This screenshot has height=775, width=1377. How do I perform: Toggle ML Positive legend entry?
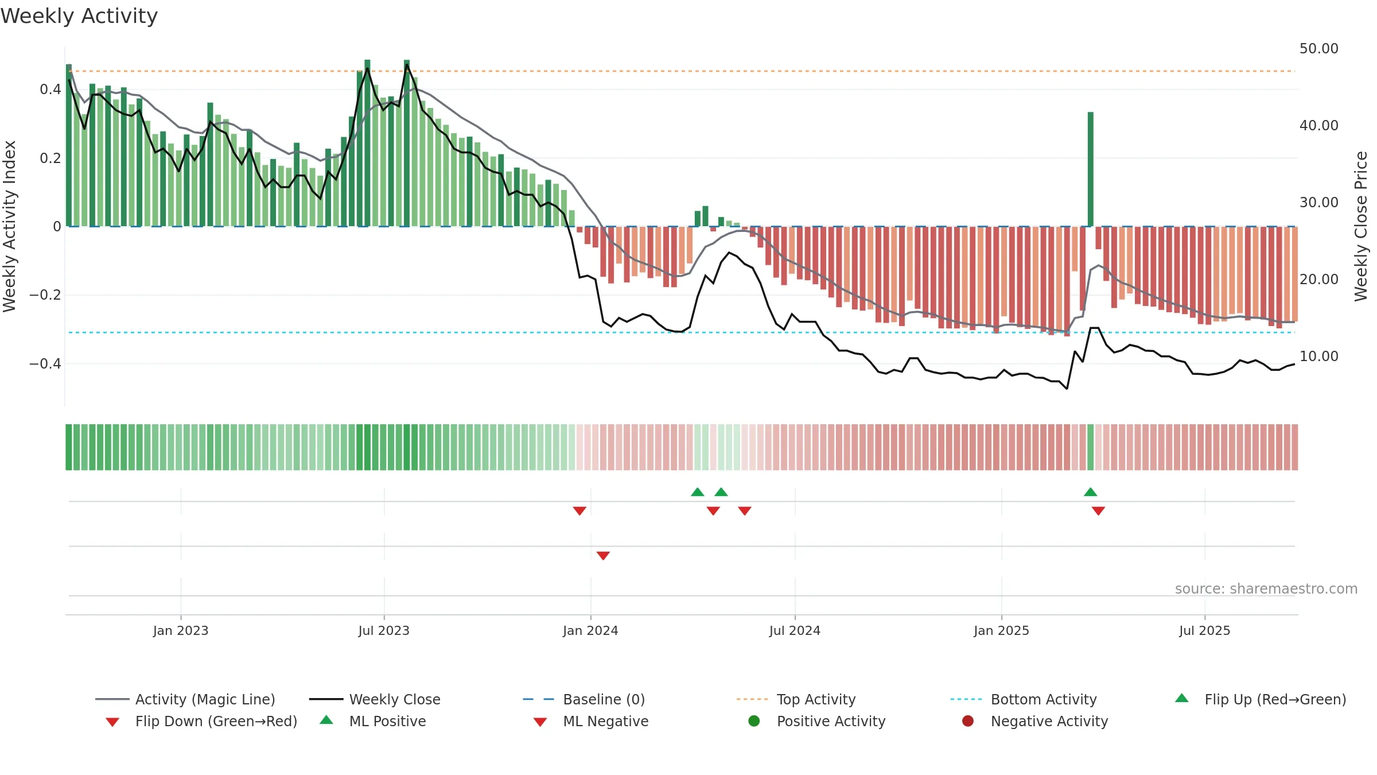[x=373, y=721]
